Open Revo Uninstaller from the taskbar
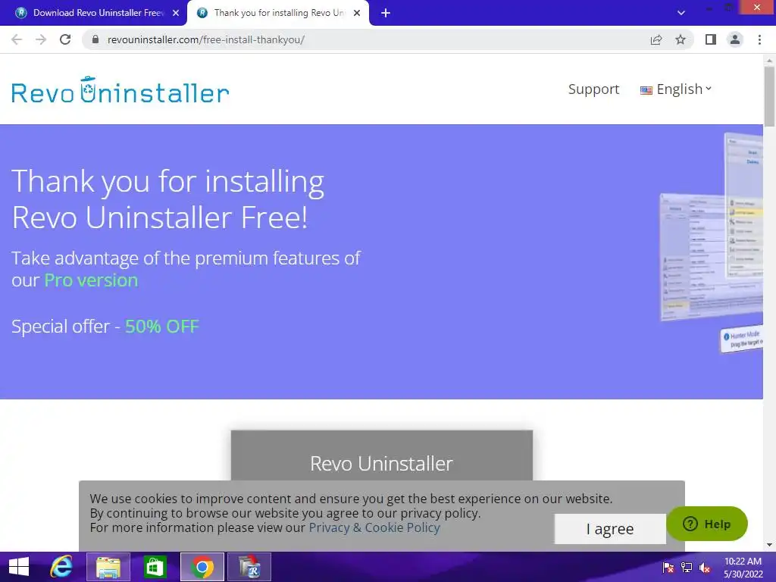This screenshot has width=776, height=582. coord(249,567)
